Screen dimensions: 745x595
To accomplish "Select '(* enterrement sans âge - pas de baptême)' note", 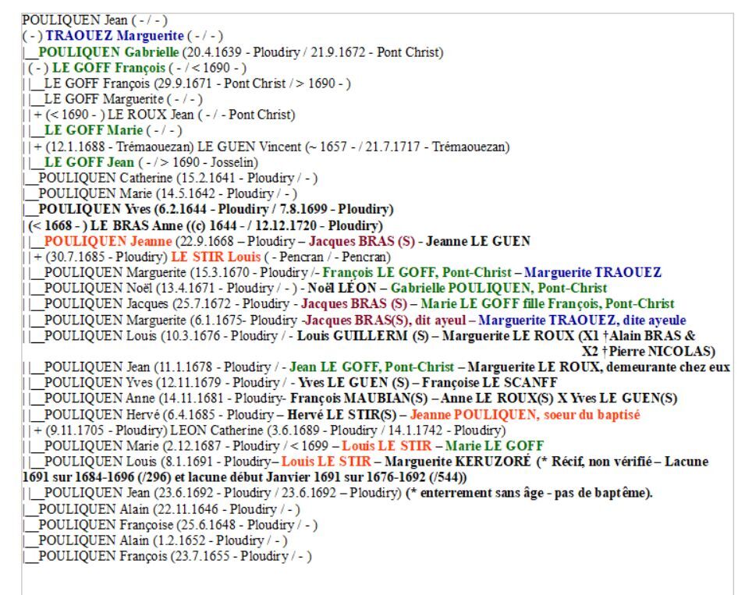I will click(529, 493).
